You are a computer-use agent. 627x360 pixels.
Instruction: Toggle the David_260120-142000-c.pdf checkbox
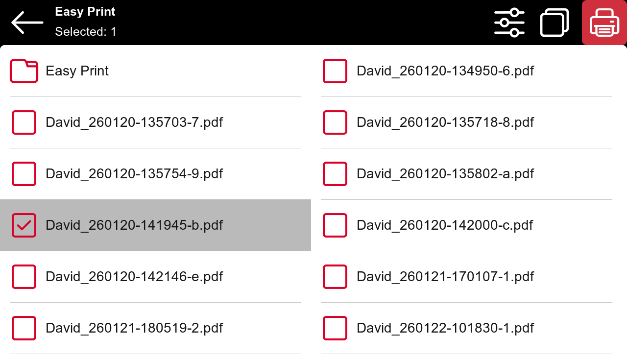coord(335,225)
